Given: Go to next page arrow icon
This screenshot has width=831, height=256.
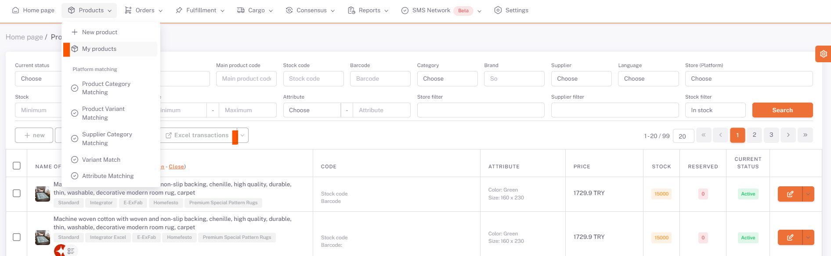Looking at the screenshot, I should 788,135.
